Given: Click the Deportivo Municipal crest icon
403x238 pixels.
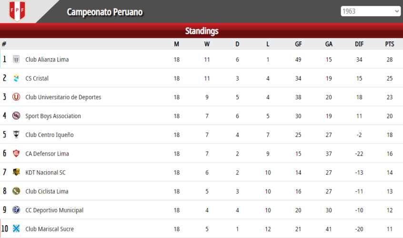Looking at the screenshot, I should click(16, 210).
